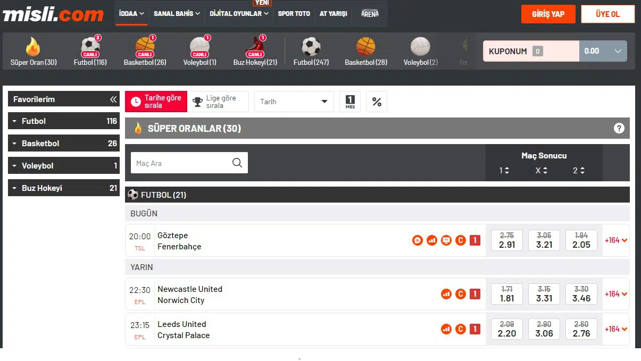Open TV broadcast icon for Göztepe match
The width and height of the screenshot is (641, 361).
coord(446,241)
